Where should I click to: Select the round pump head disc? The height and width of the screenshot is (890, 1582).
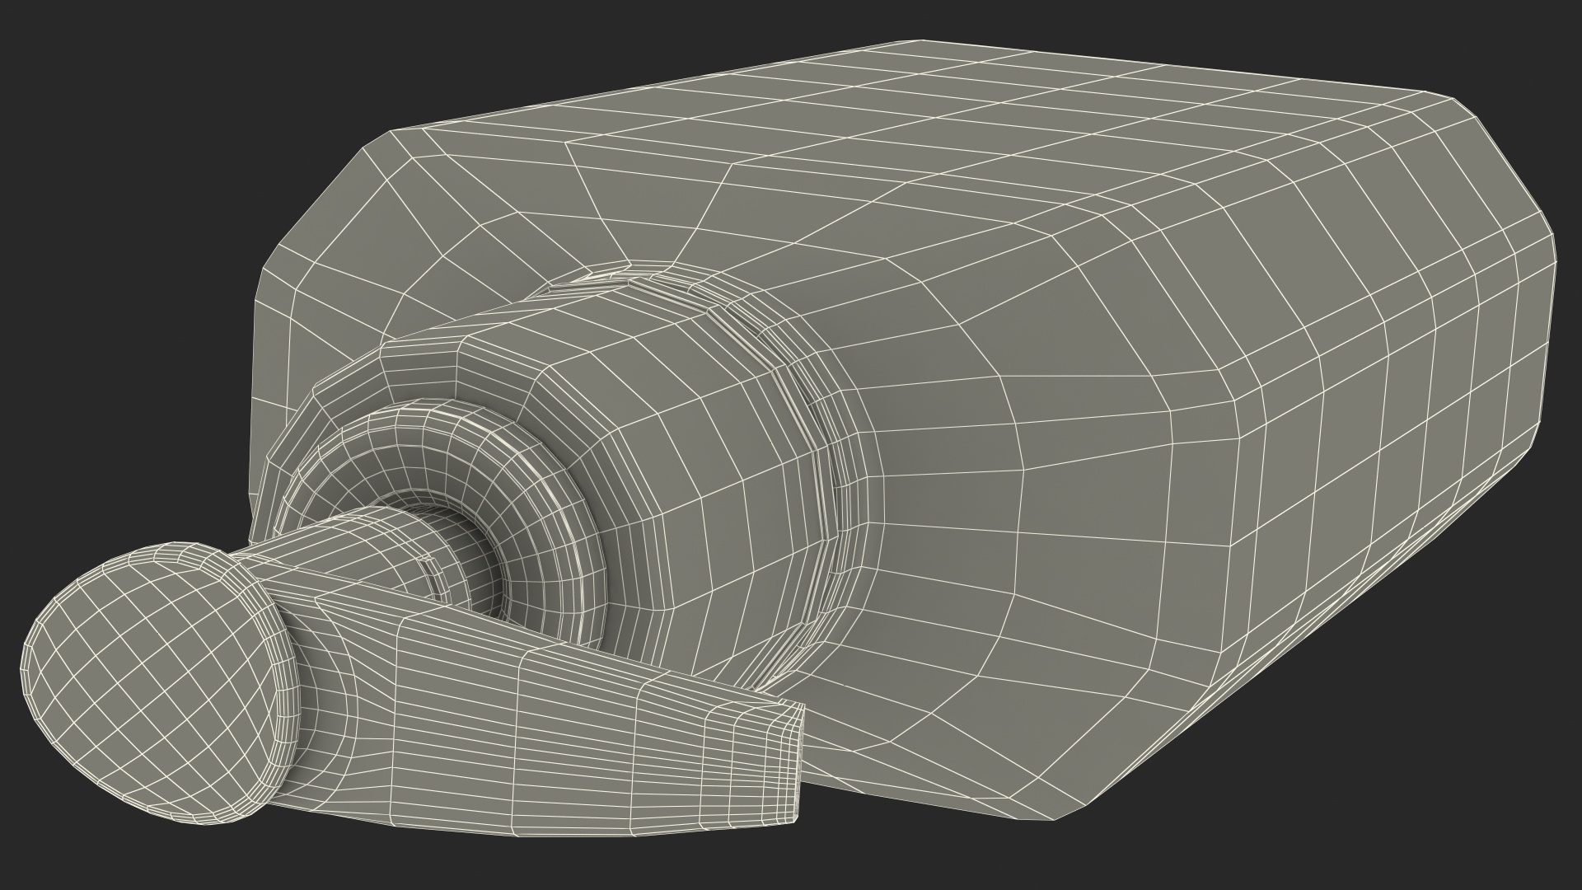coord(161,684)
